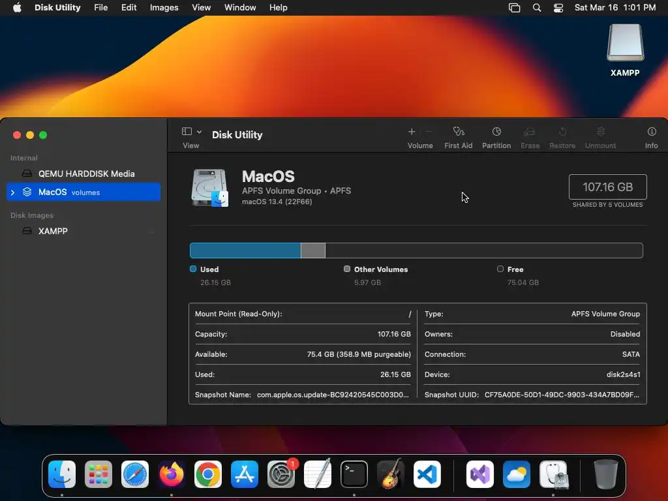This screenshot has width=668, height=501.
Task: Open Control Center icon
Action: [x=558, y=8]
